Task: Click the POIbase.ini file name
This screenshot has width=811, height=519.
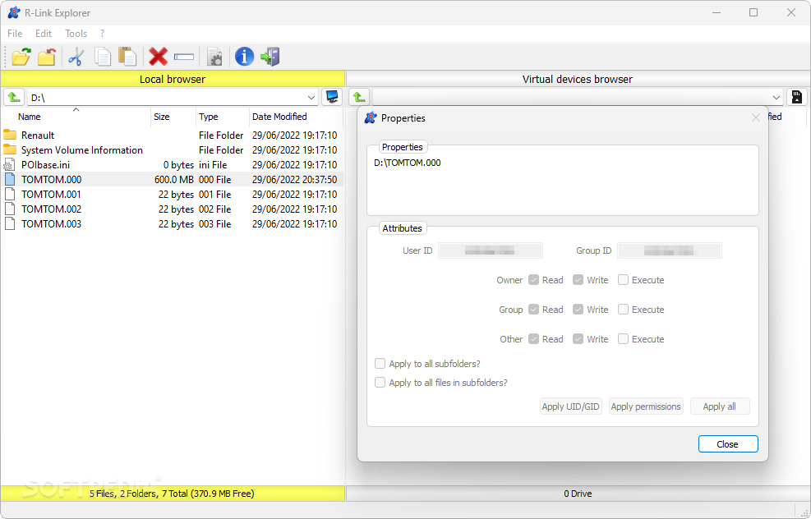Action: [45, 165]
